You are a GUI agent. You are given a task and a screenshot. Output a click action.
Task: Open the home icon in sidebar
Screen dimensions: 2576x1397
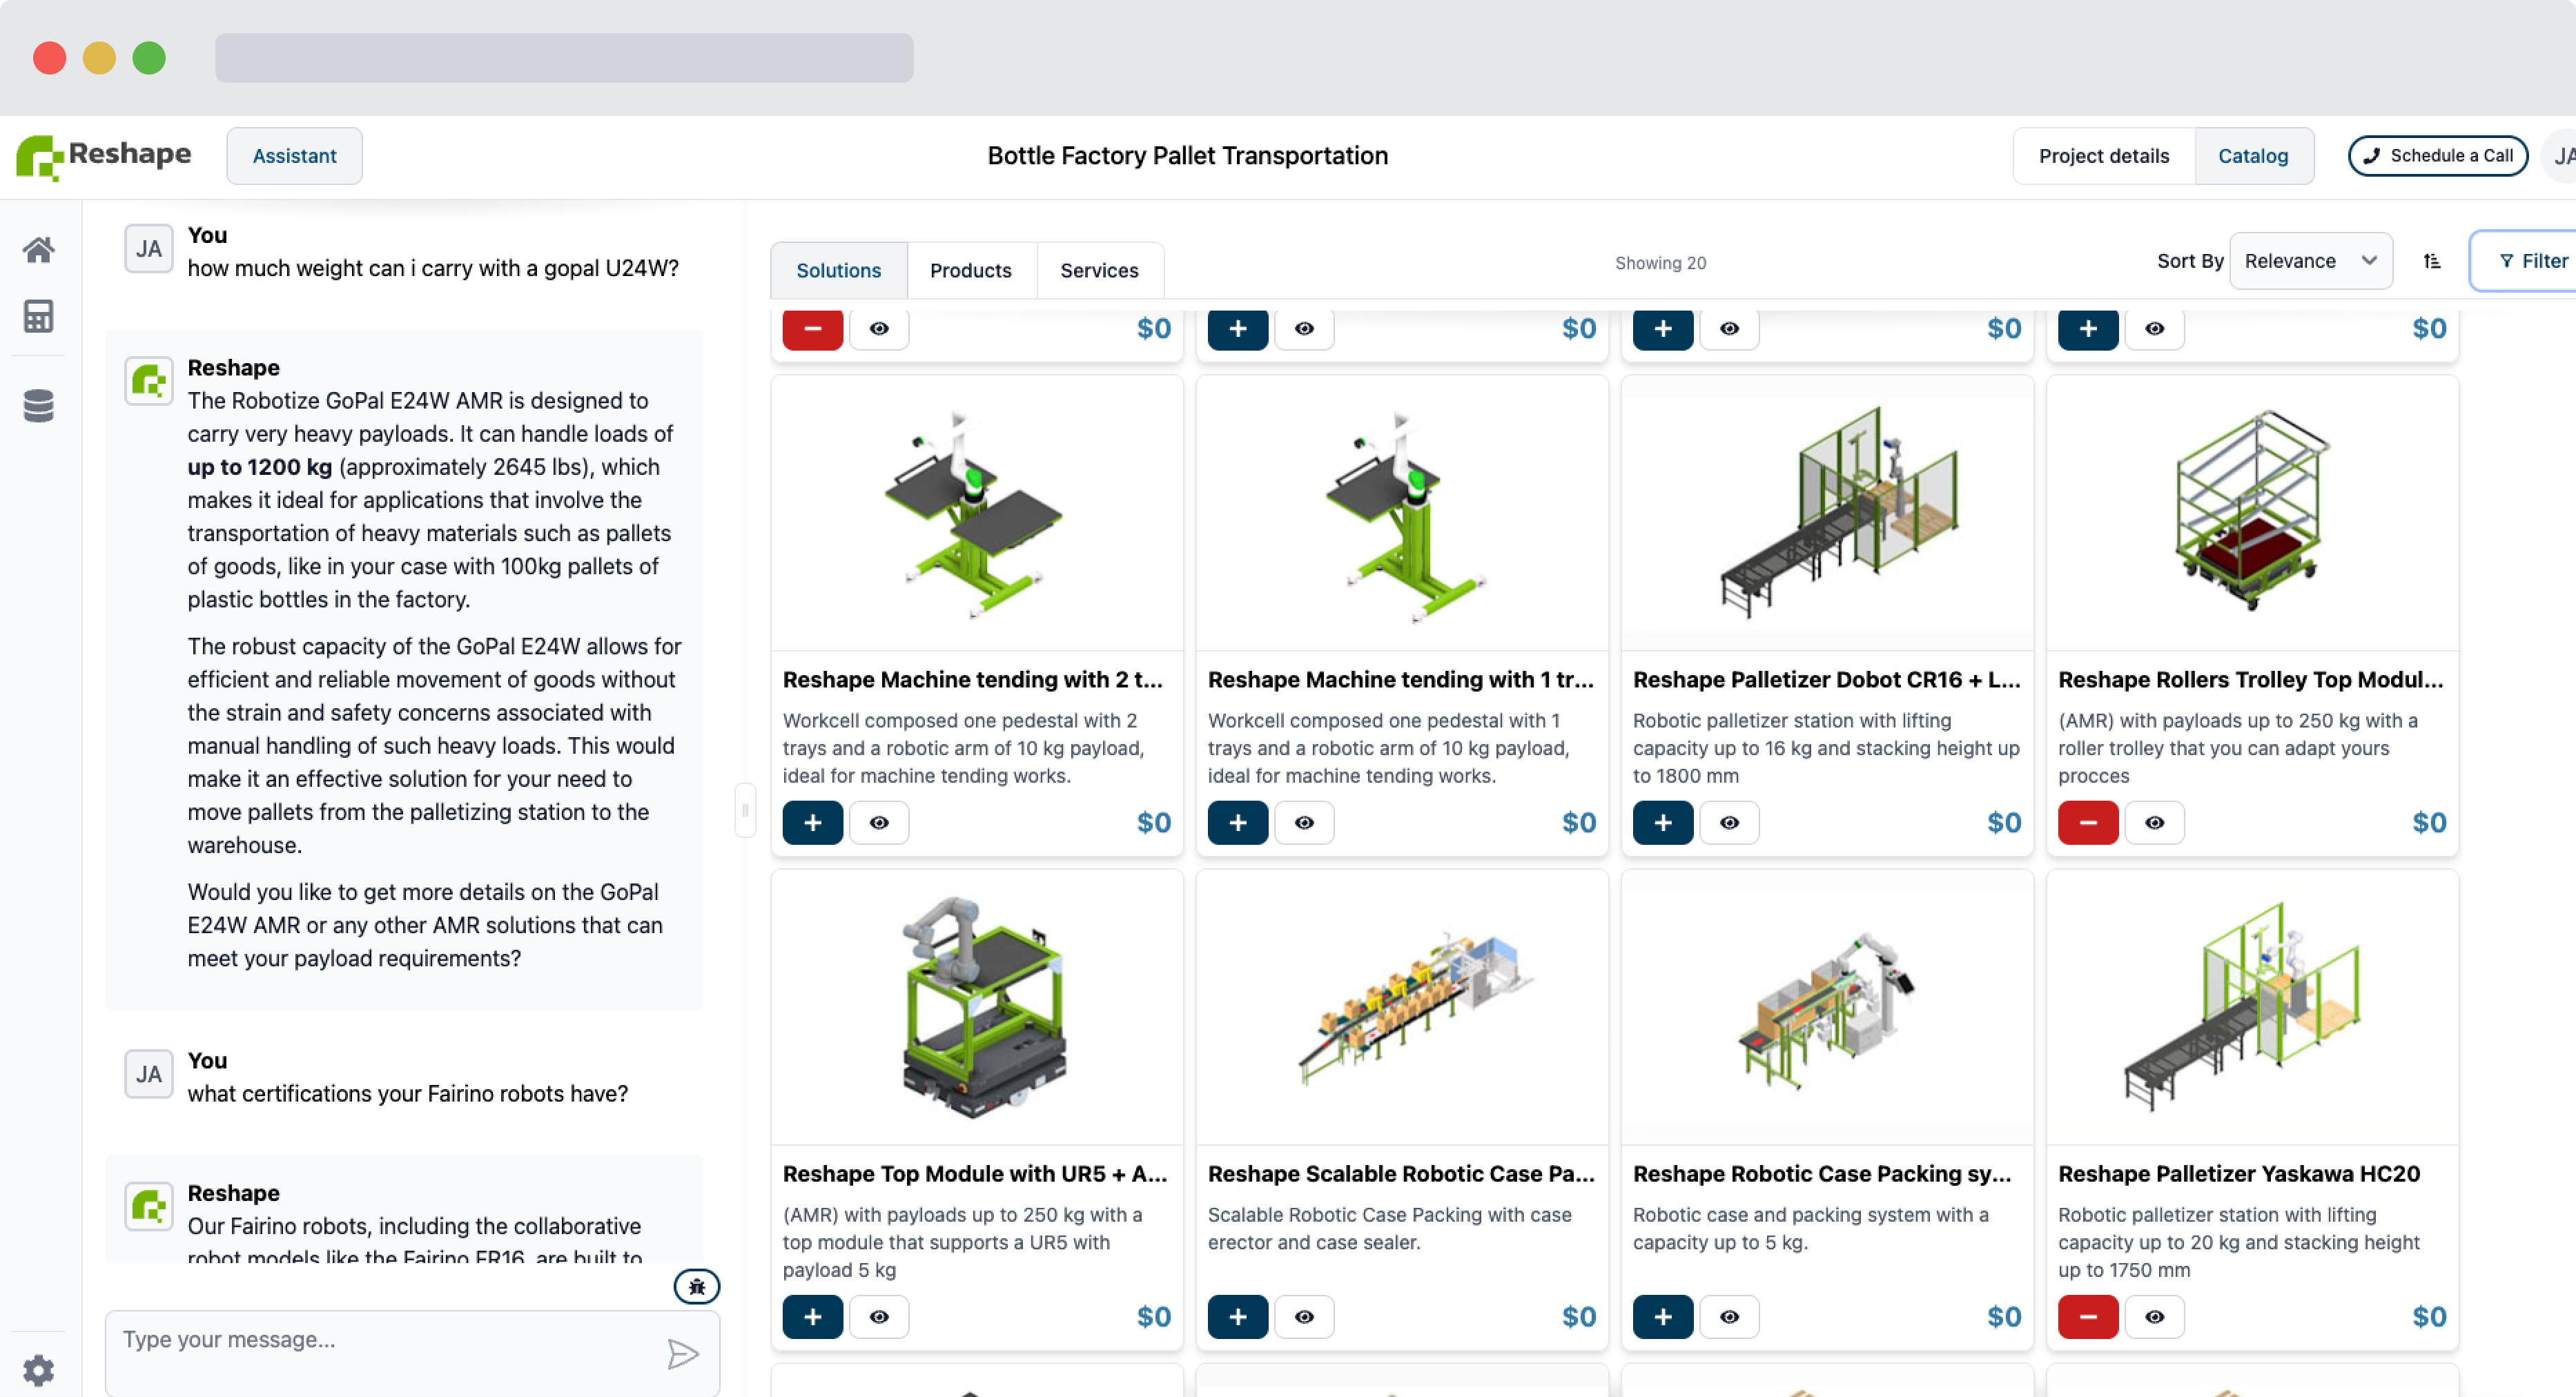coord(38,249)
